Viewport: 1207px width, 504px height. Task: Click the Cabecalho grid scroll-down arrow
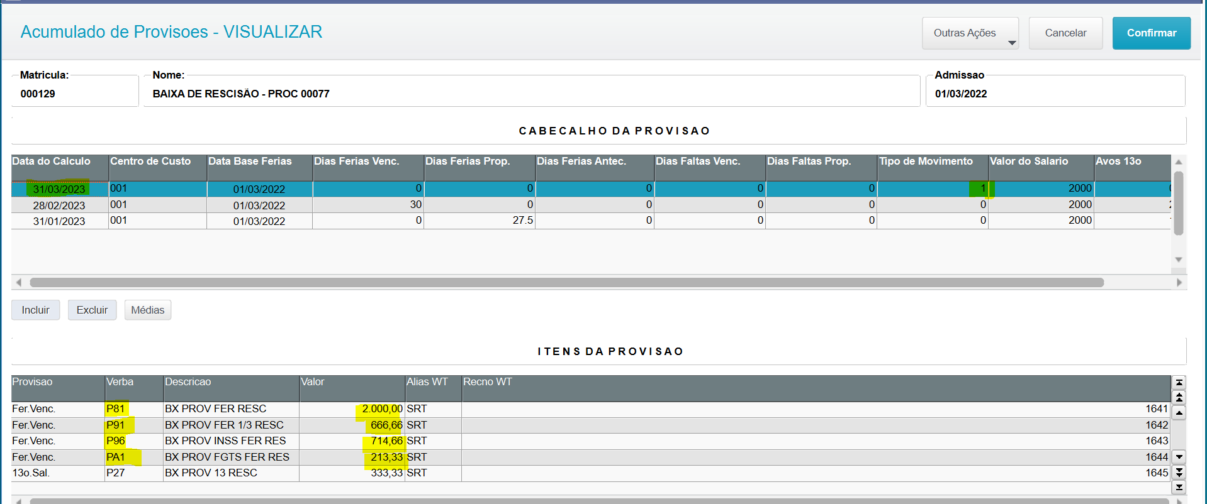tap(1179, 260)
